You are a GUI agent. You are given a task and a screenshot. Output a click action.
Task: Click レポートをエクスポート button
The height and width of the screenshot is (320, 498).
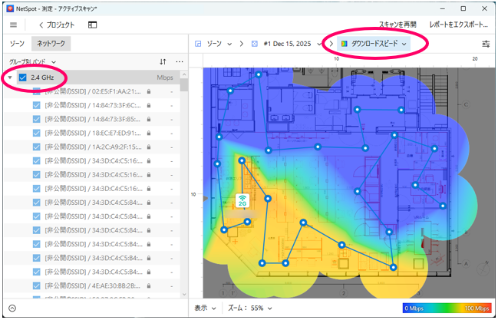pos(458,25)
